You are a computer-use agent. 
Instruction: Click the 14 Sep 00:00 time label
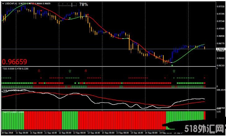pyautogui.click(x=151, y=132)
